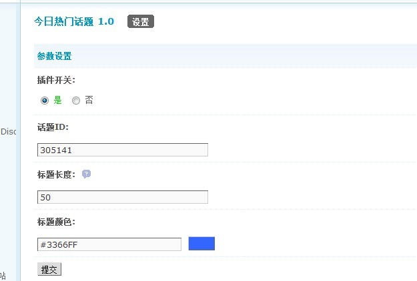Image resolution: width=417 pixels, height=281 pixels.
Task: Open the 设置 tab next to plugin title
Action: tap(140, 21)
